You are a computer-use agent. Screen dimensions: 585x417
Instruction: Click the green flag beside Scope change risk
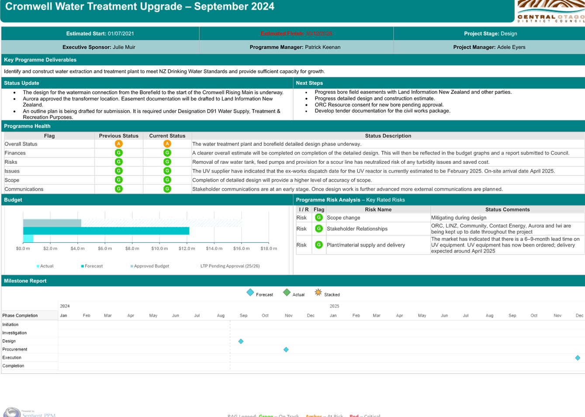click(x=319, y=217)
